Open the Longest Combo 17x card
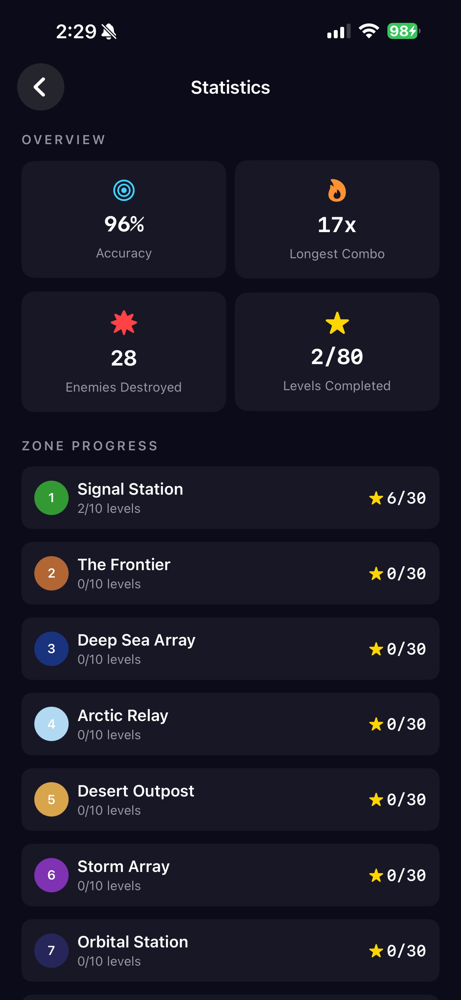The height and width of the screenshot is (1000, 461). click(x=337, y=220)
